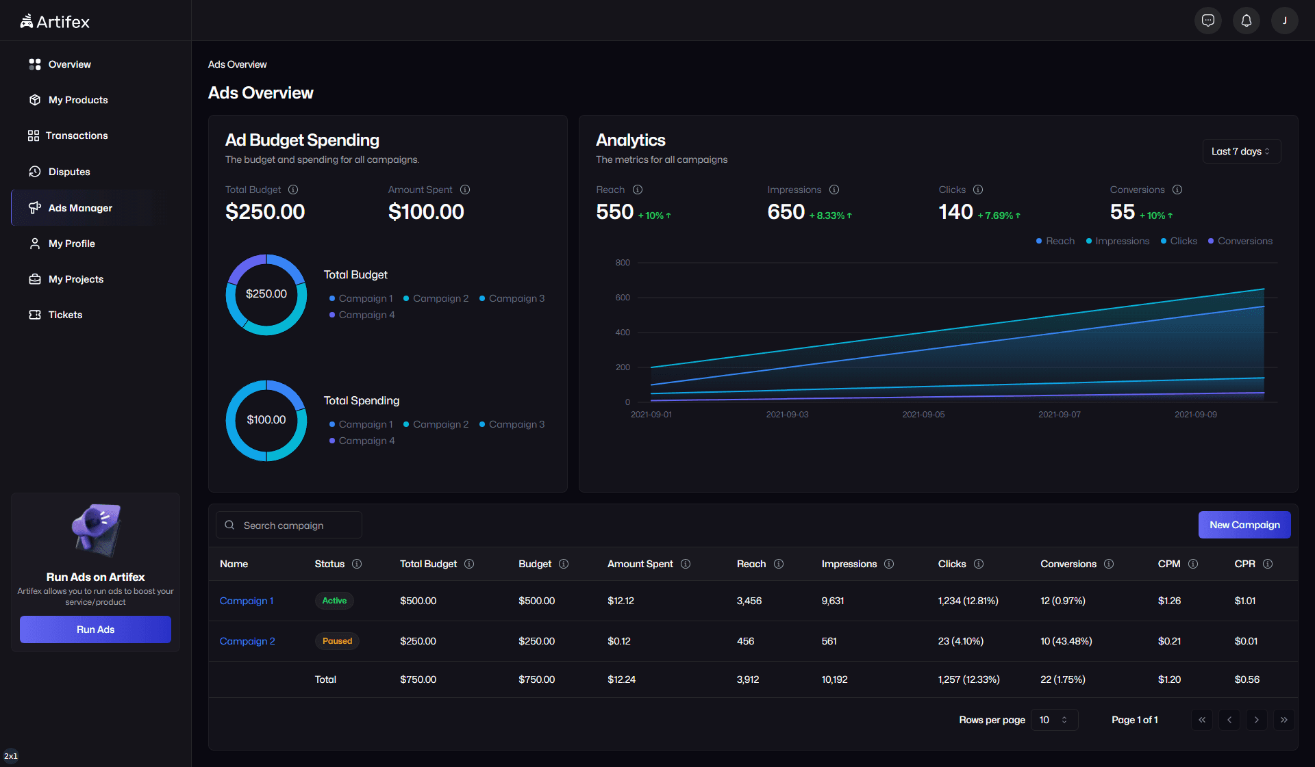Click the info icon next to Total Budget
Image resolution: width=1315 pixels, height=767 pixels.
(x=294, y=190)
